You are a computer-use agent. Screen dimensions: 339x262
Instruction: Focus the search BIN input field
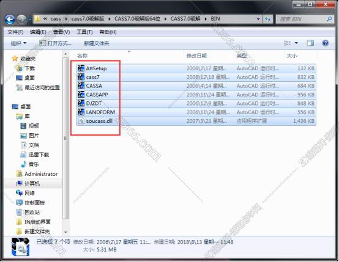point(302,19)
